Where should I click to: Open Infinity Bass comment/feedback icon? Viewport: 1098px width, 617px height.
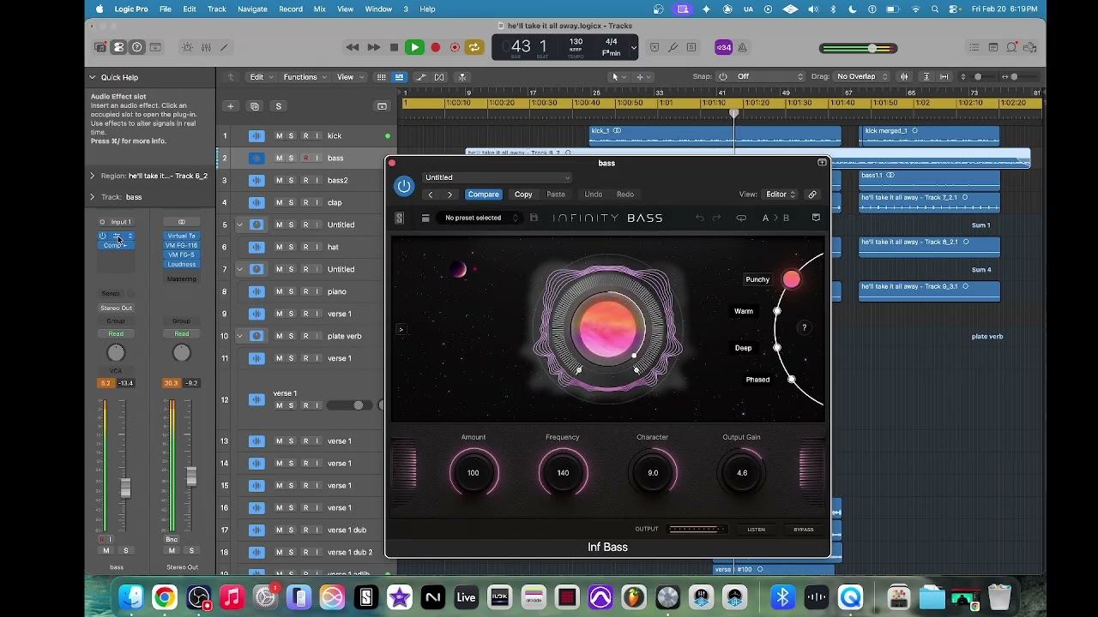[816, 218]
